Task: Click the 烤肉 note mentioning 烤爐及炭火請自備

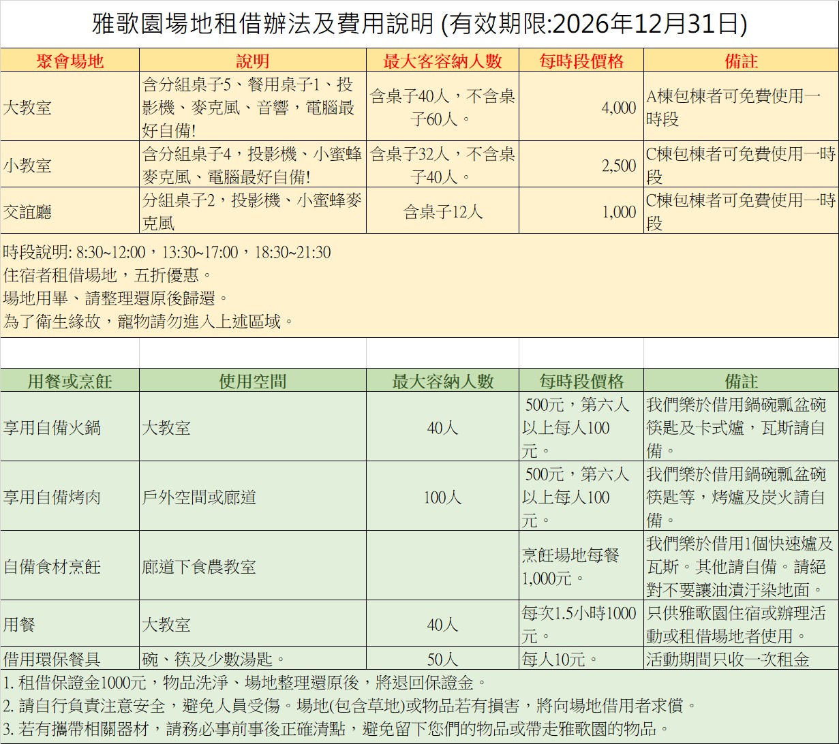Action: point(741,497)
